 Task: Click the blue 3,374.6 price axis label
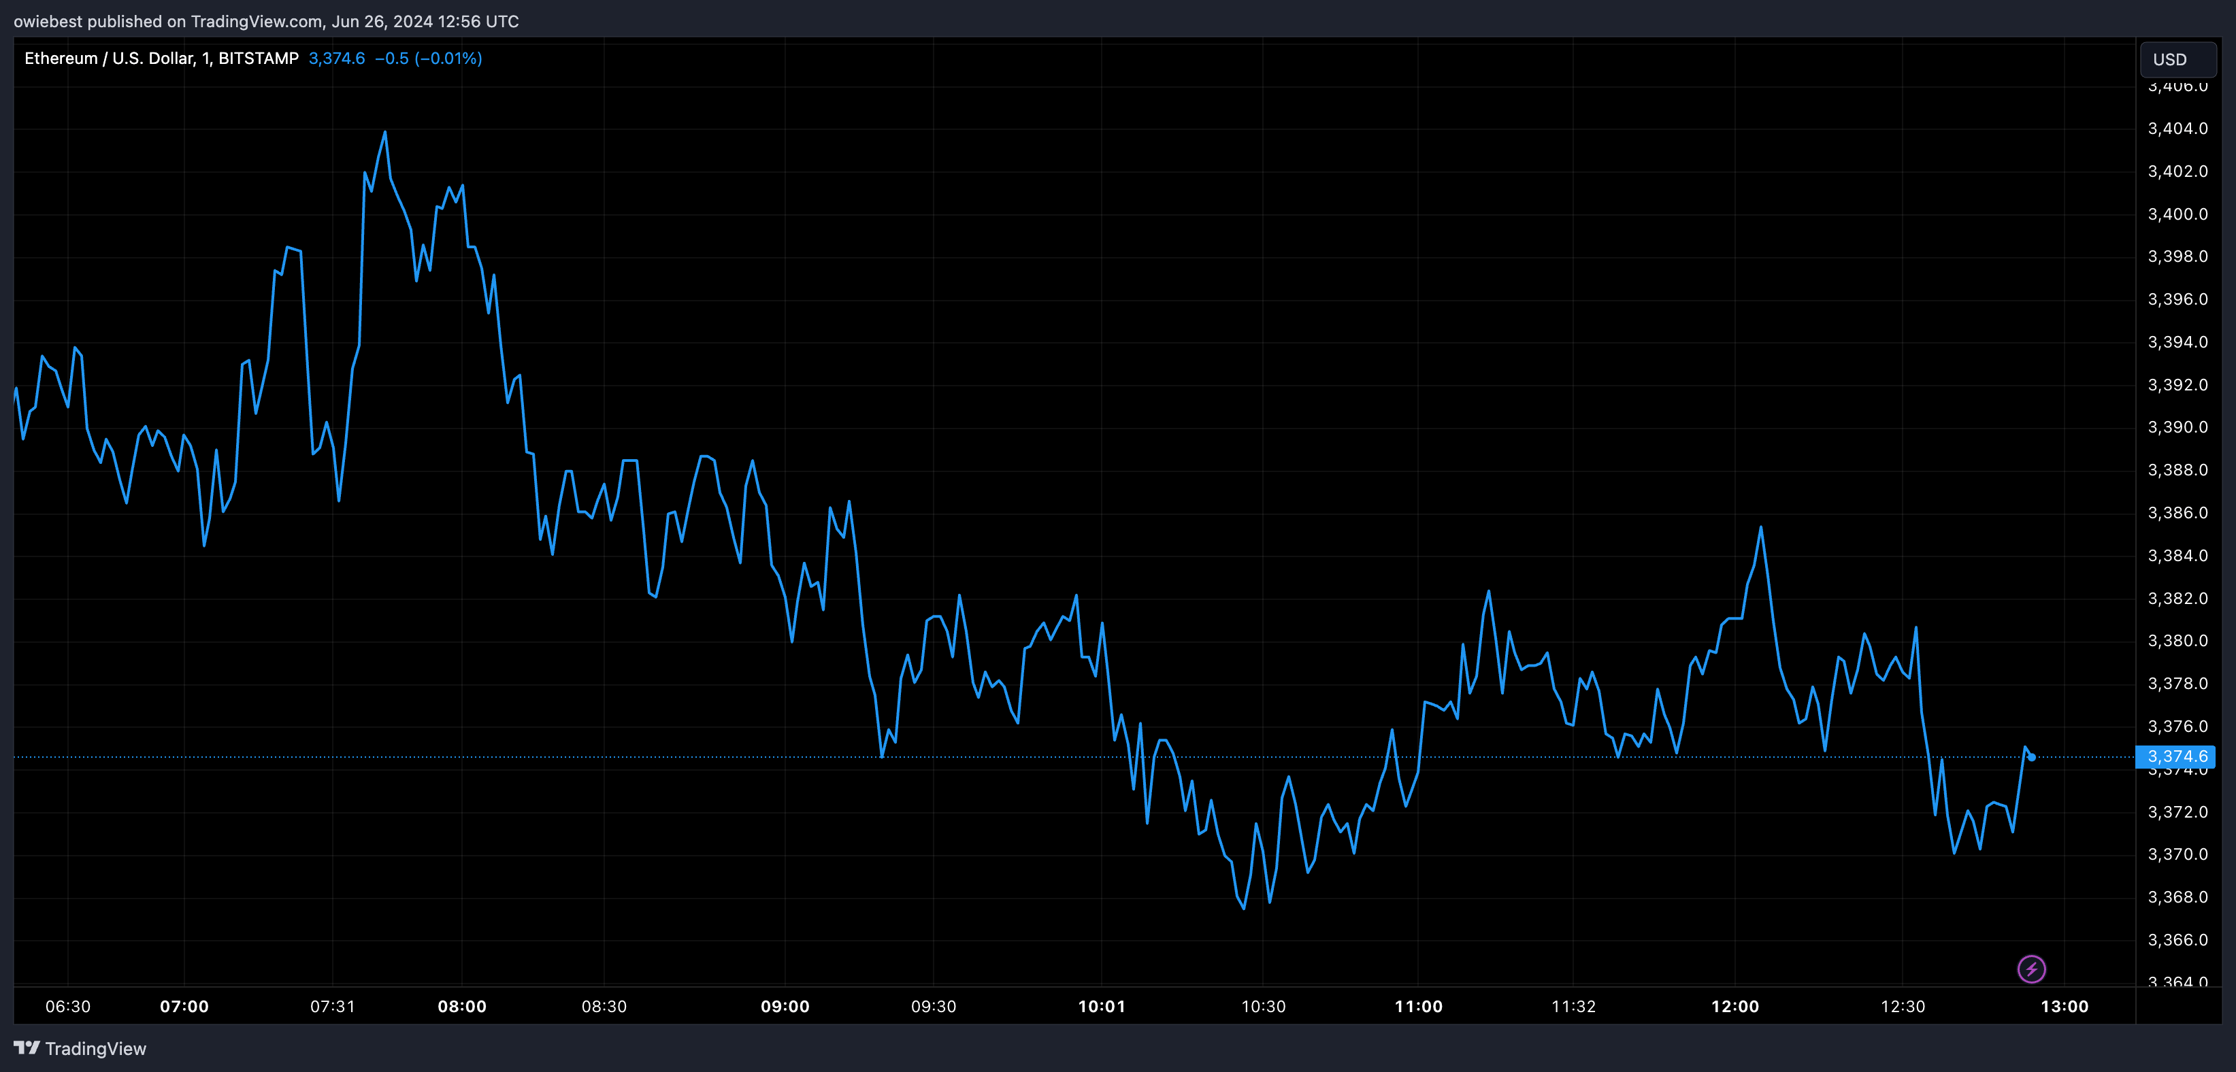(x=2175, y=757)
